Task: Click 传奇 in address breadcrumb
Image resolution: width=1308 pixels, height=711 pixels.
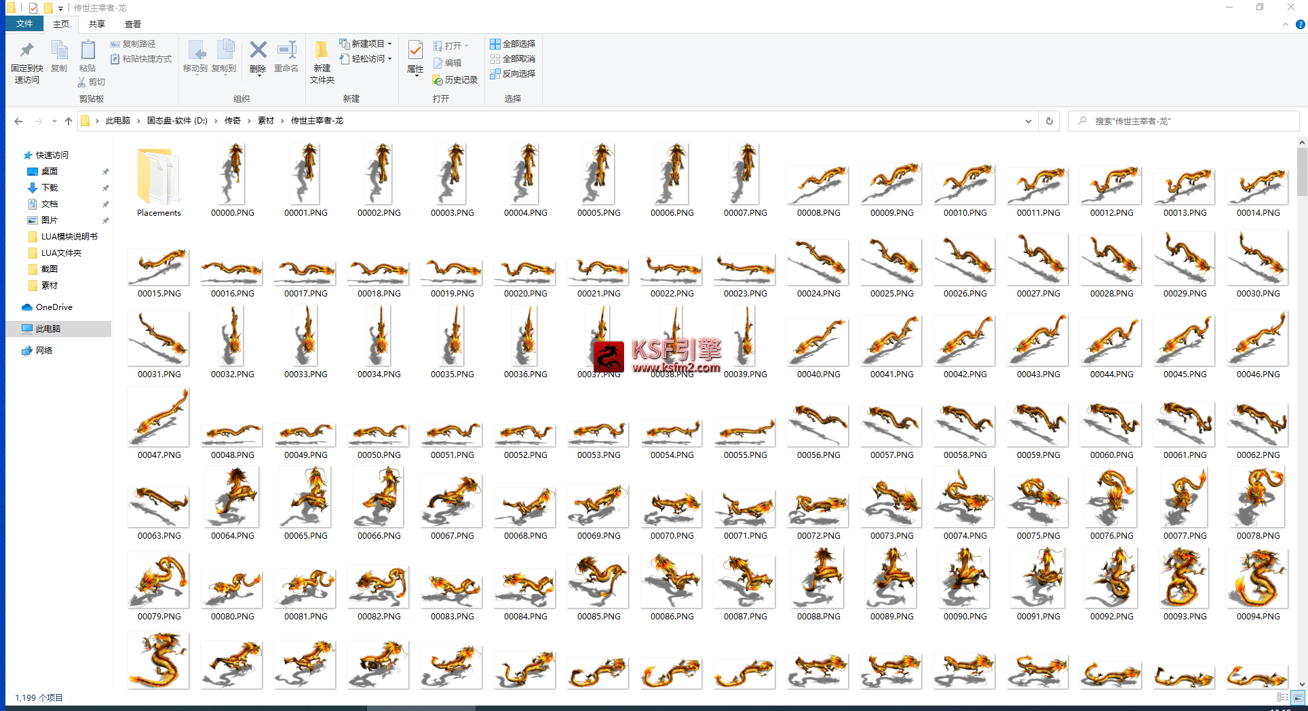Action: 233,121
